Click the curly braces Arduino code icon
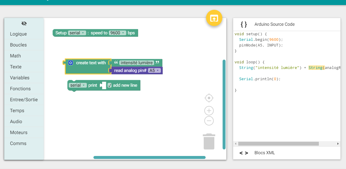 coord(244,24)
